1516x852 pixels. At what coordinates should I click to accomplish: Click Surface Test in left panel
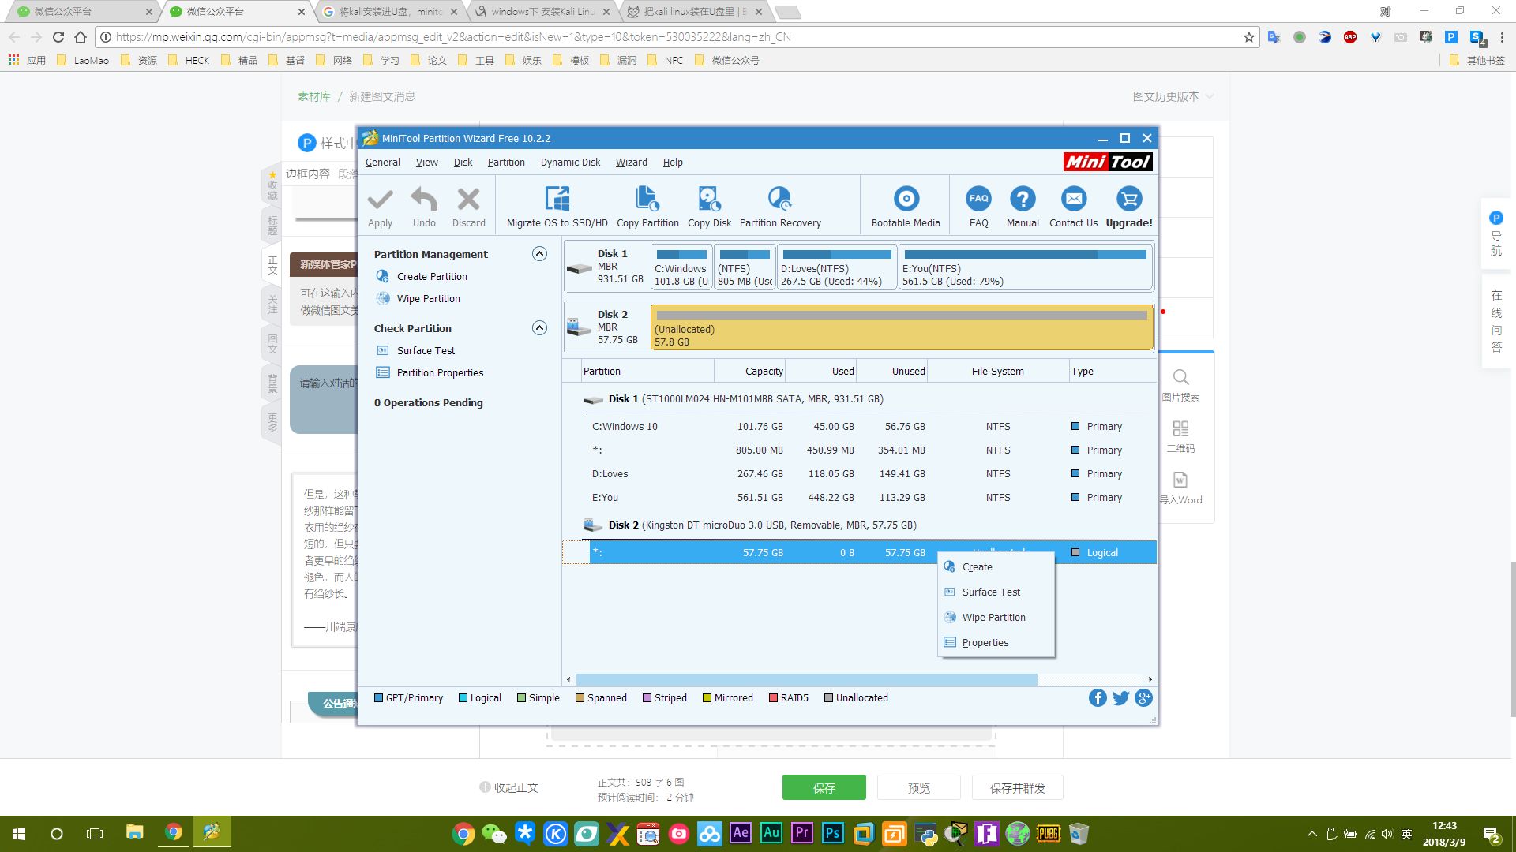(x=426, y=350)
